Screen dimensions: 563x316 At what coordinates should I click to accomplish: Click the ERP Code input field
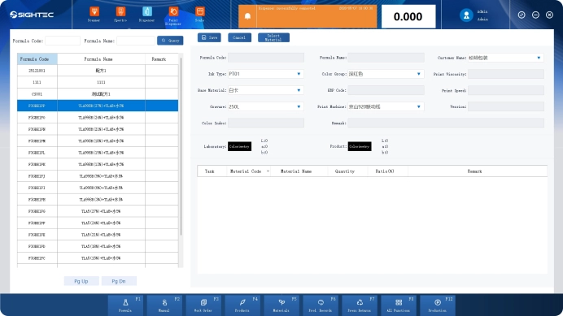pyautogui.click(x=386, y=90)
